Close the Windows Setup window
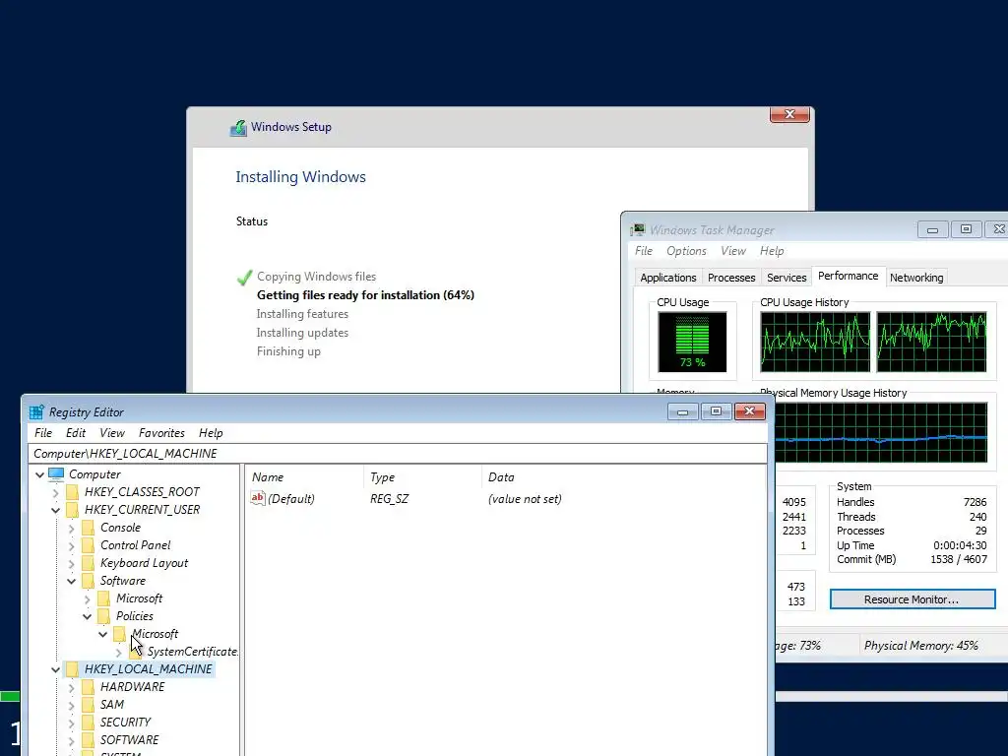 click(789, 114)
